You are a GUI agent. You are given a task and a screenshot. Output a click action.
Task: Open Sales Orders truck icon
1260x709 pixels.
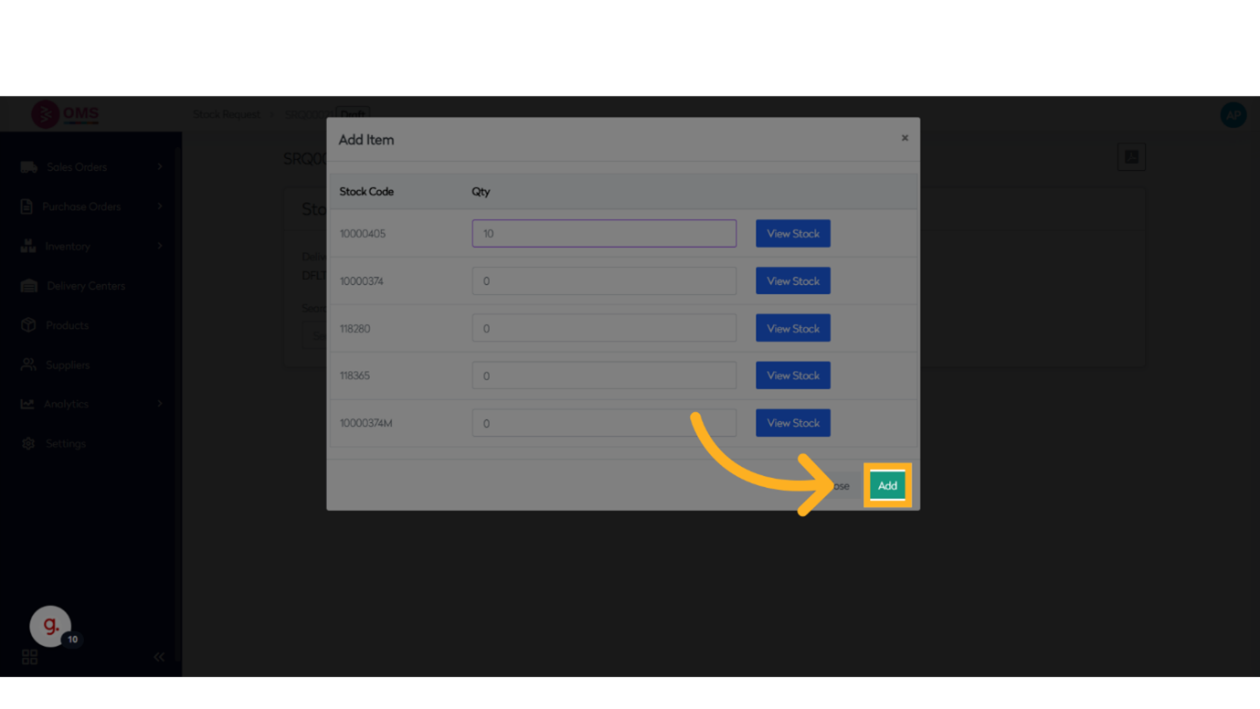coord(28,167)
